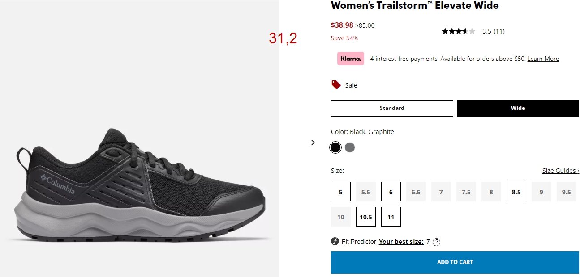Select the Standard width option
Viewport: 580px width, 277px height.
click(x=392, y=108)
